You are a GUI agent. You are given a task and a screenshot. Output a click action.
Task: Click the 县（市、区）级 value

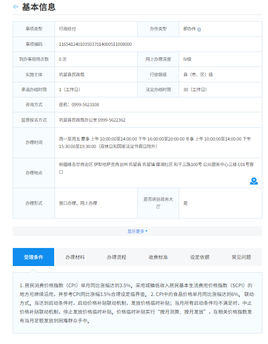[x=198, y=74]
